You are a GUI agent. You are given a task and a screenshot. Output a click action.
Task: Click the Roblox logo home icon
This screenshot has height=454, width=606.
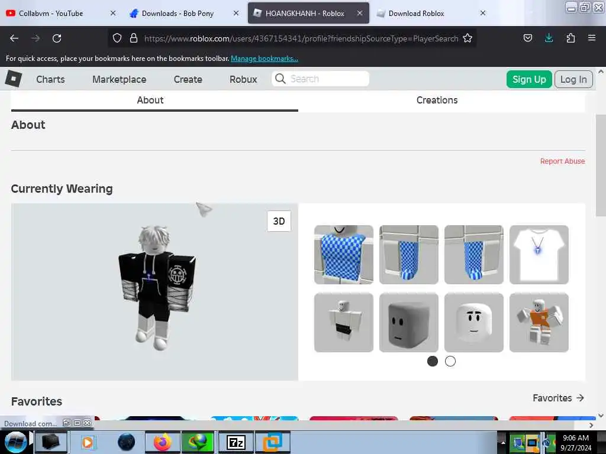[14, 79]
